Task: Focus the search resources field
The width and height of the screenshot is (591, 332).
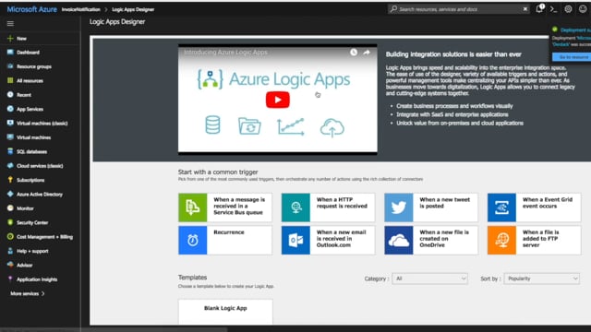Action: tap(458, 9)
